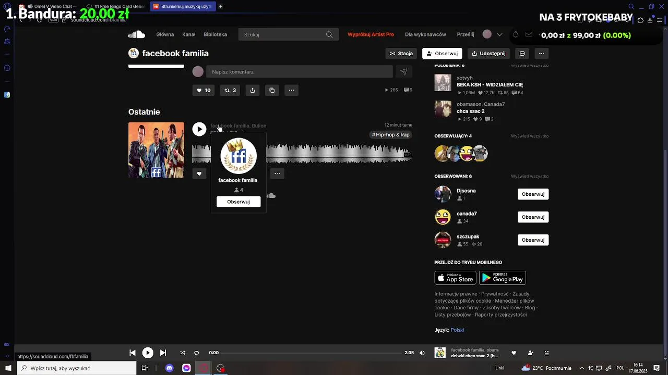
Task: Click the Google Play download badge
Action: (503, 278)
